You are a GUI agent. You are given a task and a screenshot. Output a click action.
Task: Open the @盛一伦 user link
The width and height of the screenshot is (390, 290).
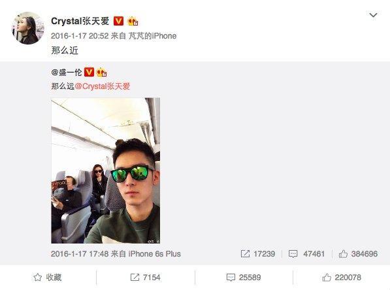point(67,73)
